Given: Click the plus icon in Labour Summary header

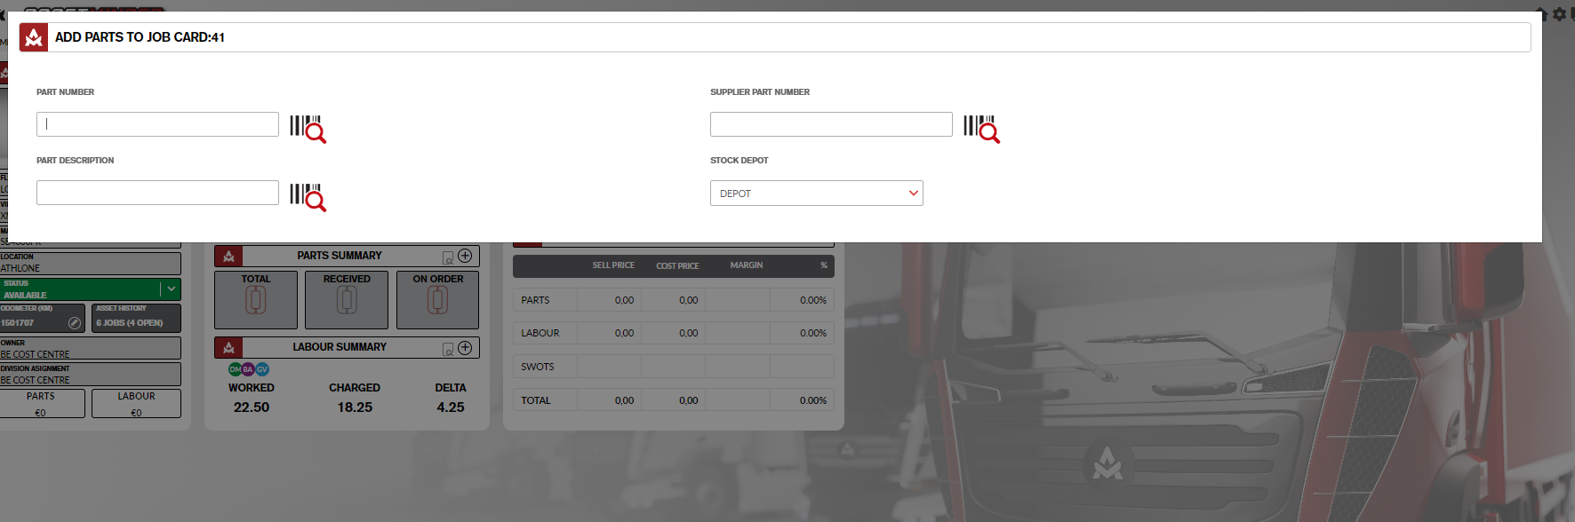Looking at the screenshot, I should 465,347.
